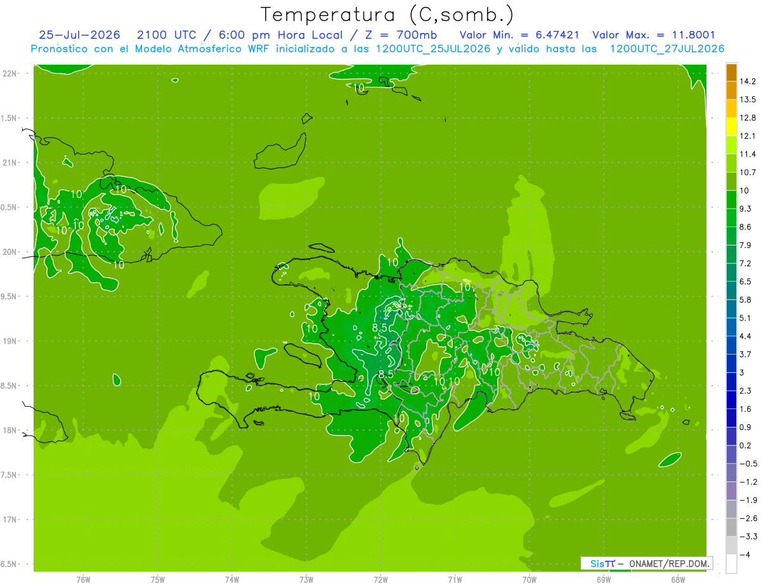Click the "18N" latitude axis label

[10, 430]
